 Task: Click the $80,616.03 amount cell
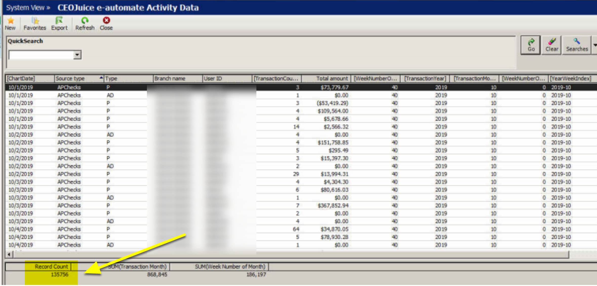point(334,190)
